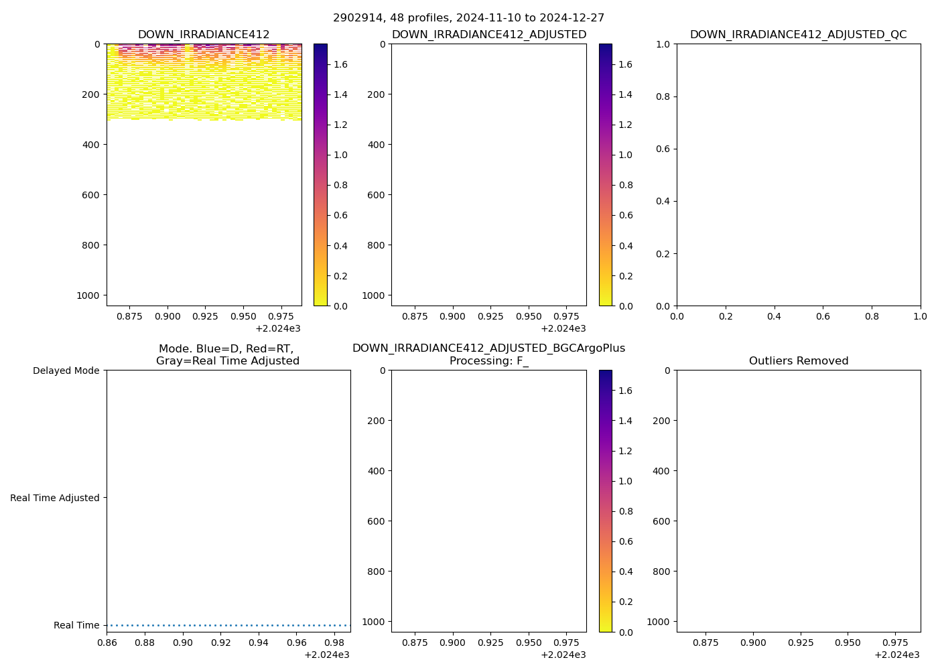Select the DOWN_IRRADIANCE412_ADJUSTED plot title
Image resolution: width=938 pixels, height=670 pixels.
(x=488, y=35)
